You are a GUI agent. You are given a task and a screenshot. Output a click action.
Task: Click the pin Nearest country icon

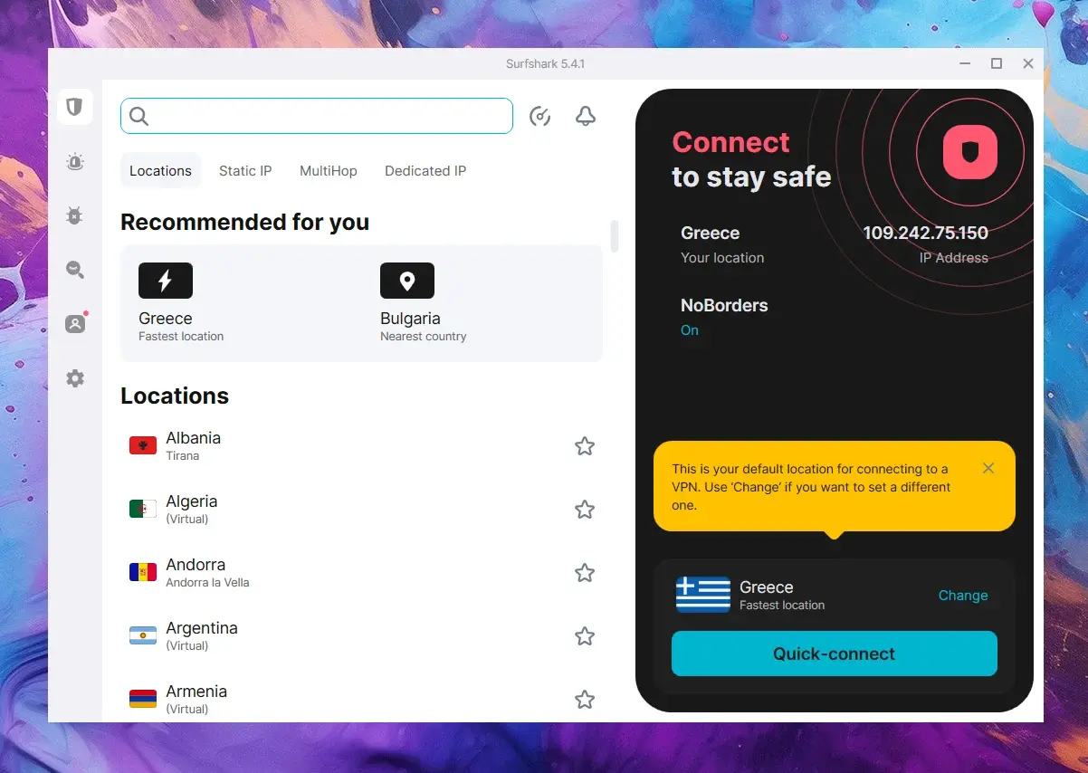pos(407,281)
